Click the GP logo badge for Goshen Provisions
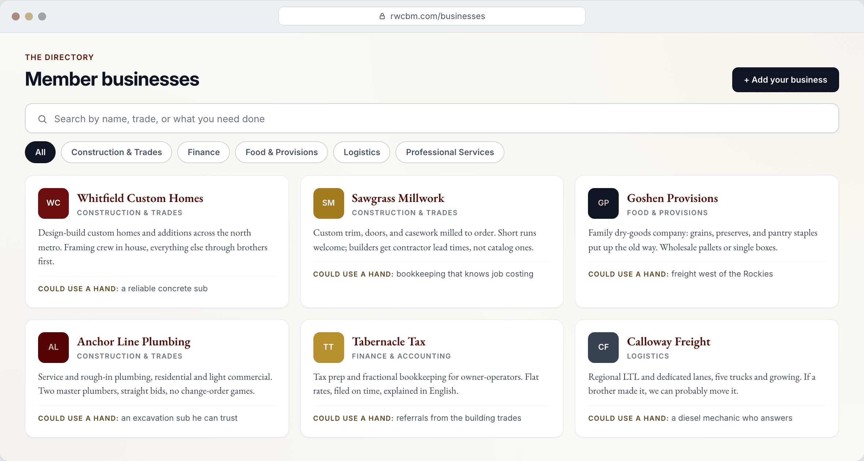The width and height of the screenshot is (864, 461). click(x=603, y=203)
